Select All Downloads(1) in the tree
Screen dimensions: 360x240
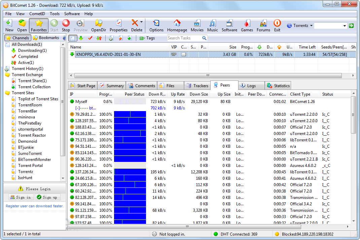27,44
